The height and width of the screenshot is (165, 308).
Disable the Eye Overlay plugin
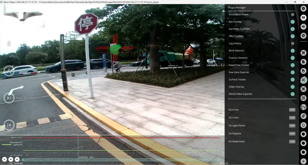pos(293,22)
